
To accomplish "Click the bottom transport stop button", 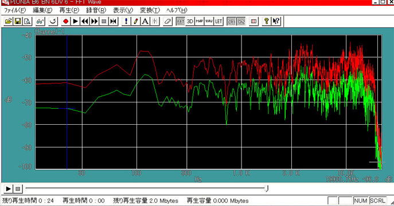I will point(18,189).
